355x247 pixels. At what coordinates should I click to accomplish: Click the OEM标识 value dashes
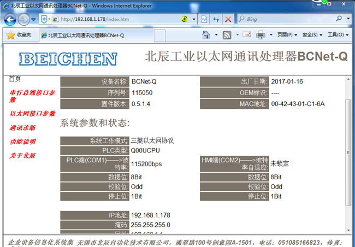pyautogui.click(x=275, y=93)
